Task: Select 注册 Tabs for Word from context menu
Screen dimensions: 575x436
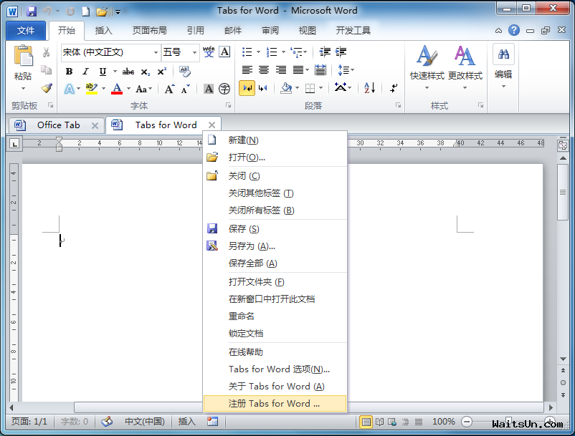Action: (x=274, y=404)
